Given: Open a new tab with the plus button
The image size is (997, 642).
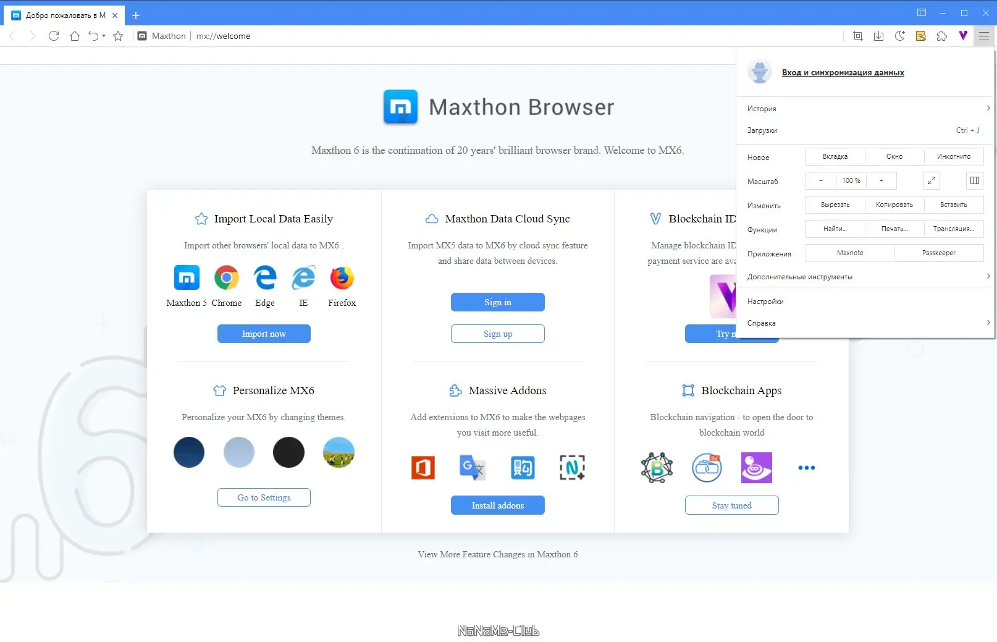Looking at the screenshot, I should pos(136,15).
